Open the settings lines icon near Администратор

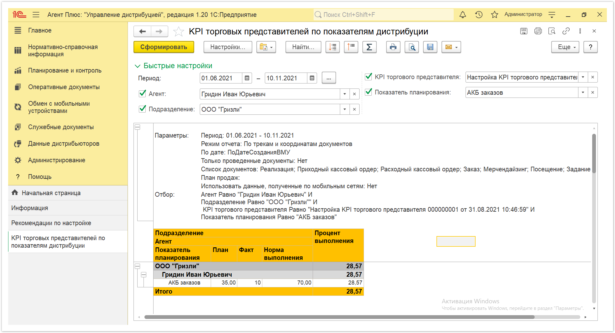pyautogui.click(x=552, y=15)
